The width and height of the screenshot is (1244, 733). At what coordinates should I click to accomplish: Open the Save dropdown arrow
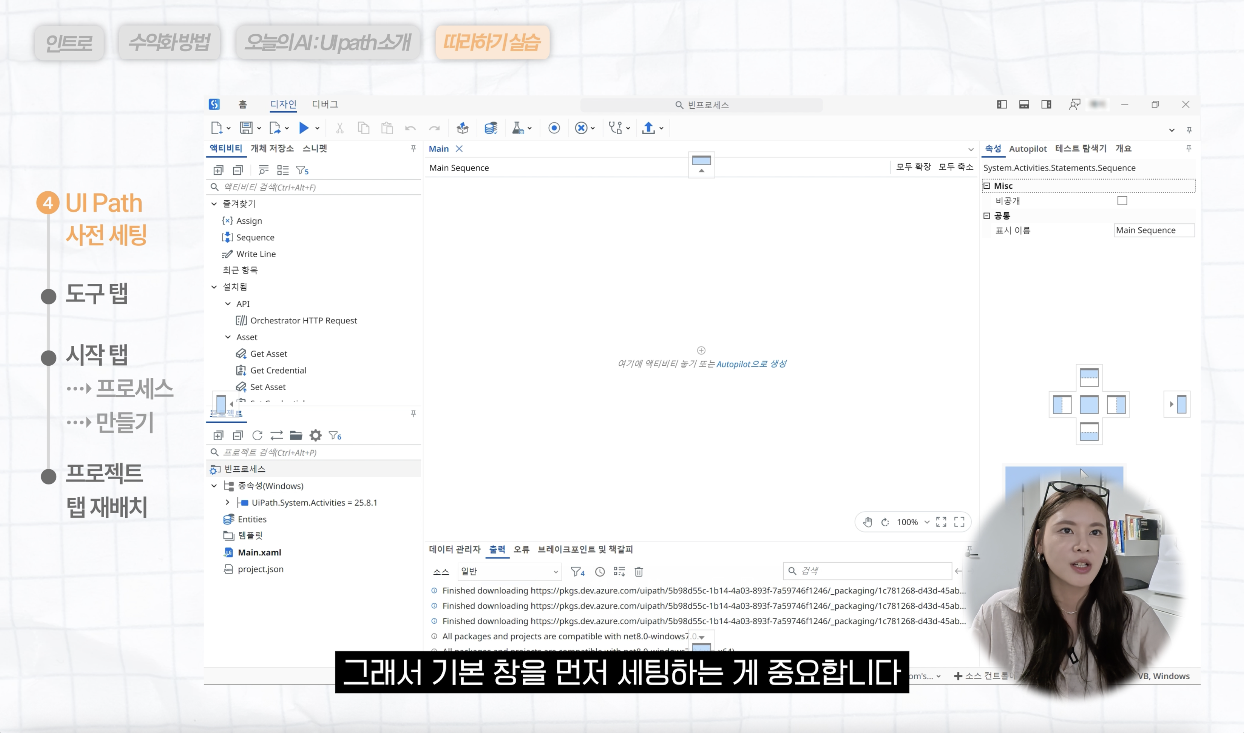259,129
